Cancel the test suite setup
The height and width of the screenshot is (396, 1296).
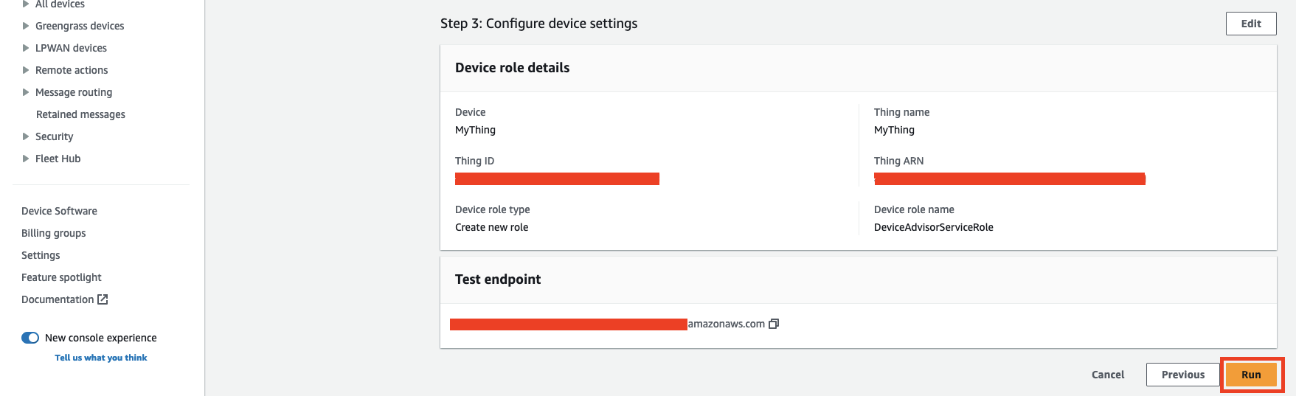(1108, 375)
